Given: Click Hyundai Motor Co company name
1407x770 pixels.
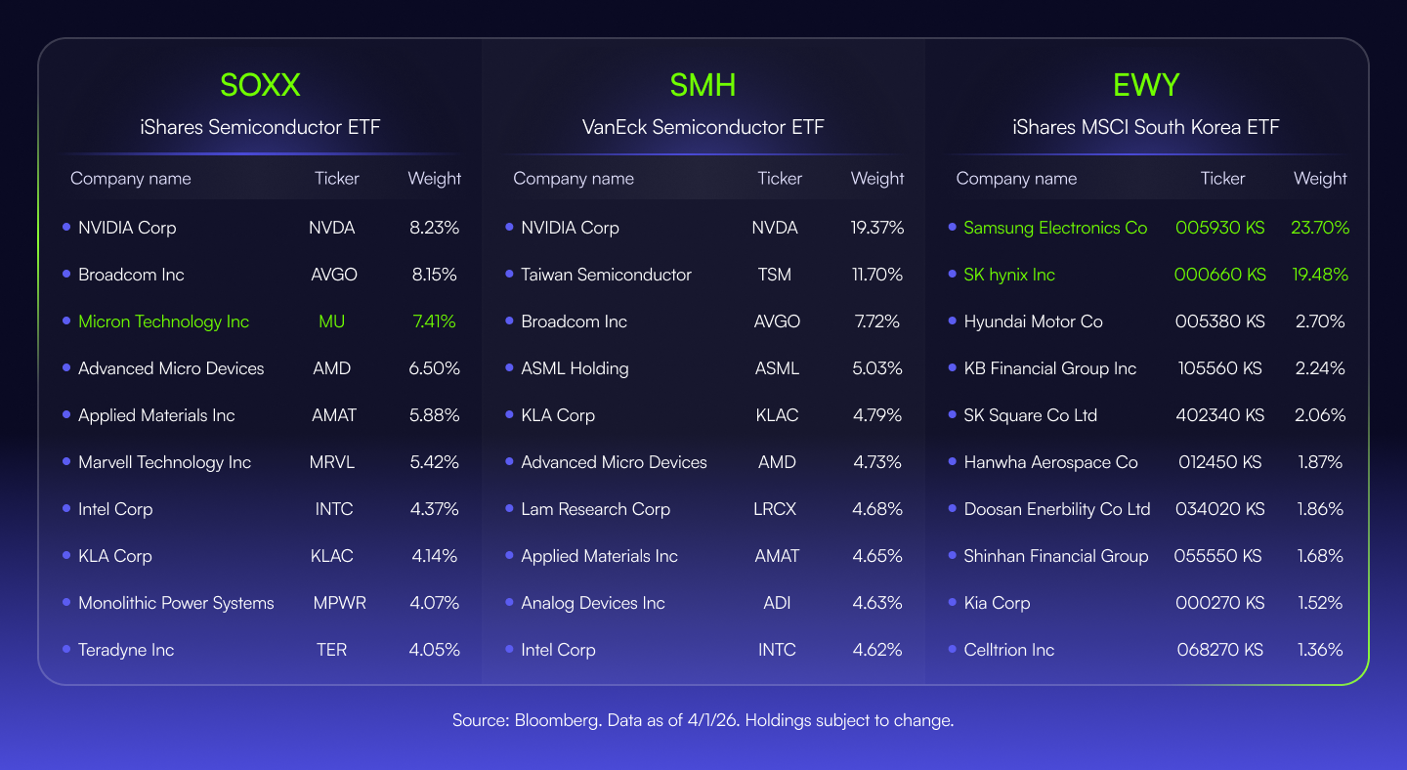Looking at the screenshot, I should click(1033, 321).
